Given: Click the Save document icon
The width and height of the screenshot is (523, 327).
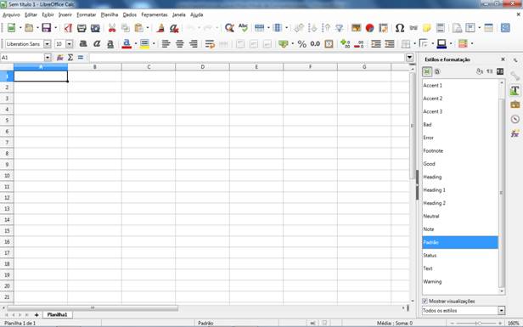Looking at the screenshot, I should pos(46,28).
